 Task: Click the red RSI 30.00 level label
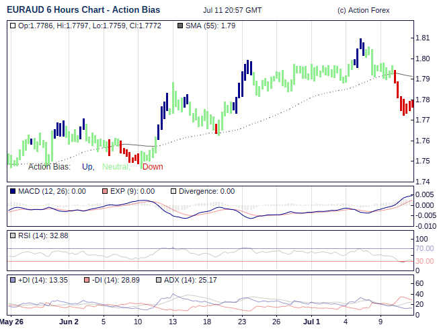coord(424,262)
